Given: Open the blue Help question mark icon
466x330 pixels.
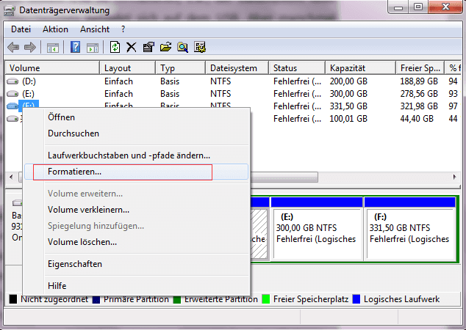Looking at the screenshot, I should pos(75,47).
